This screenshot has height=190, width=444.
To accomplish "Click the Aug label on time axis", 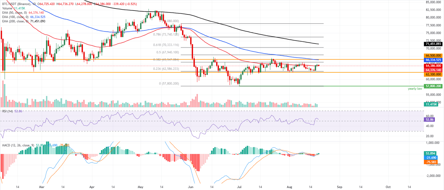I will (x=289, y=187).
